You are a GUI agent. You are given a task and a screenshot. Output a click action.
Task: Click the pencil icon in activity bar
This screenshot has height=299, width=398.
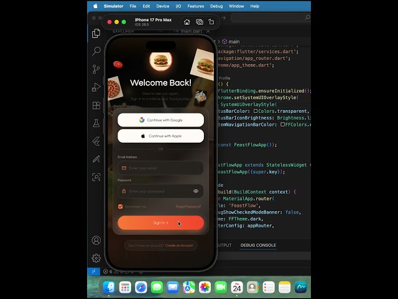click(96, 159)
